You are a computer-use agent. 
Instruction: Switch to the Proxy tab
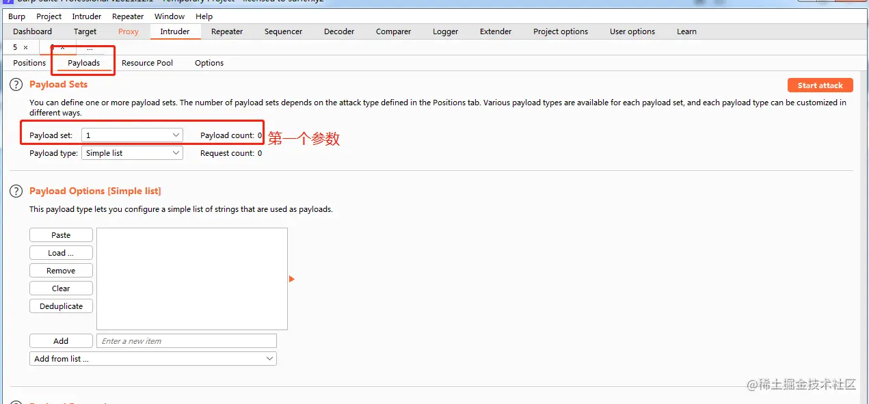click(128, 31)
